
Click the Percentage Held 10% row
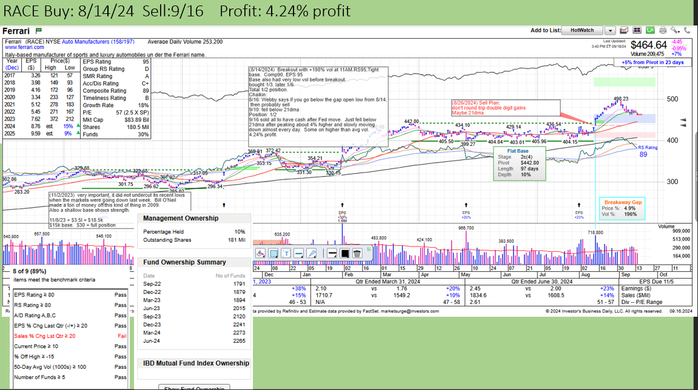coord(194,232)
